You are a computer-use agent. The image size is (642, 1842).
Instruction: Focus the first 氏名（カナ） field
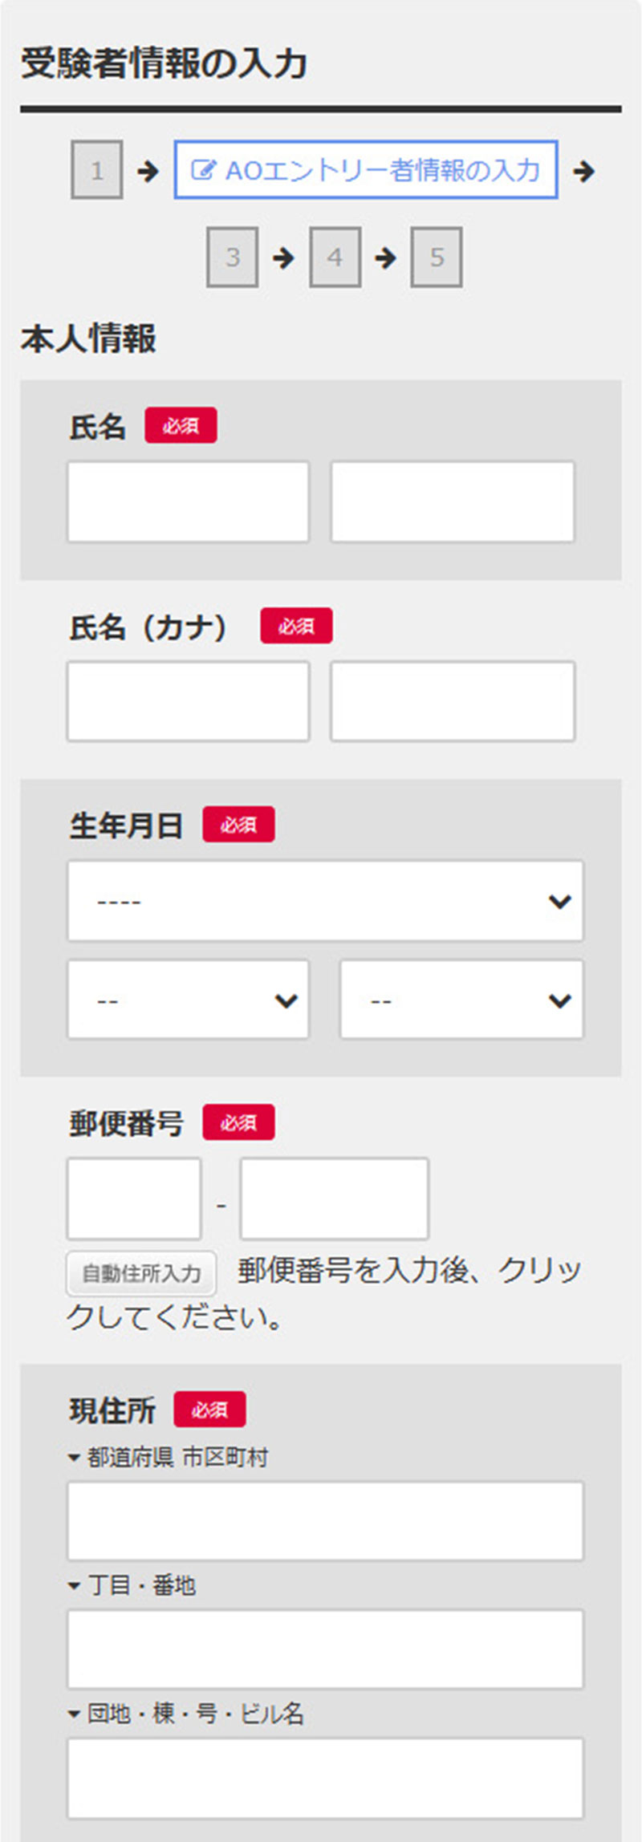[188, 701]
